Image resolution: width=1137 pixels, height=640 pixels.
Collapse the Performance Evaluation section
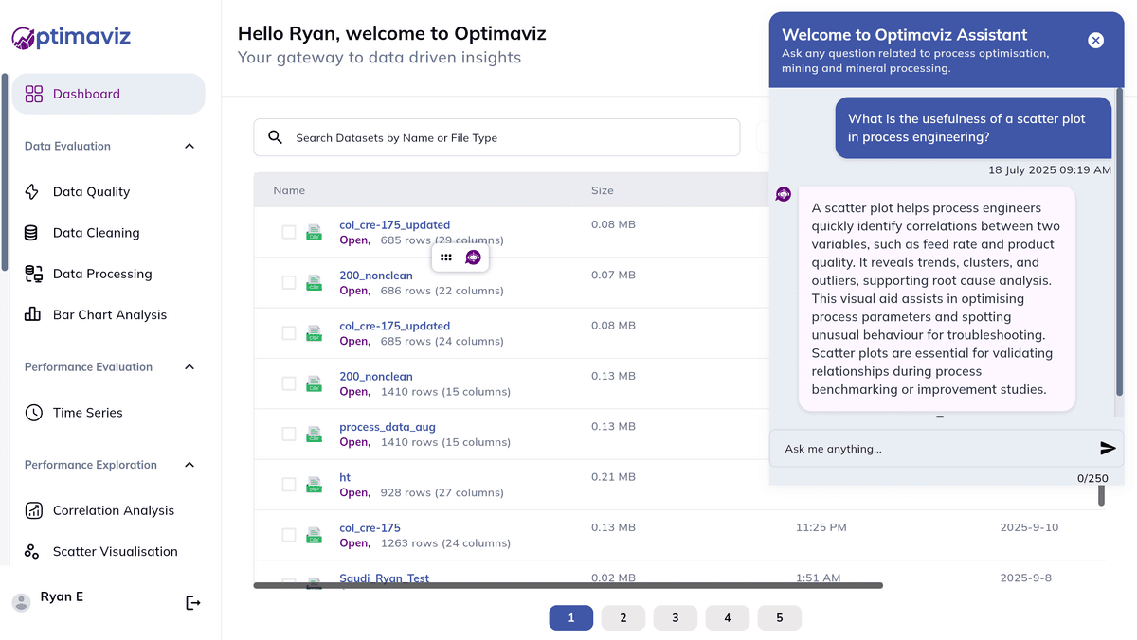(x=189, y=367)
